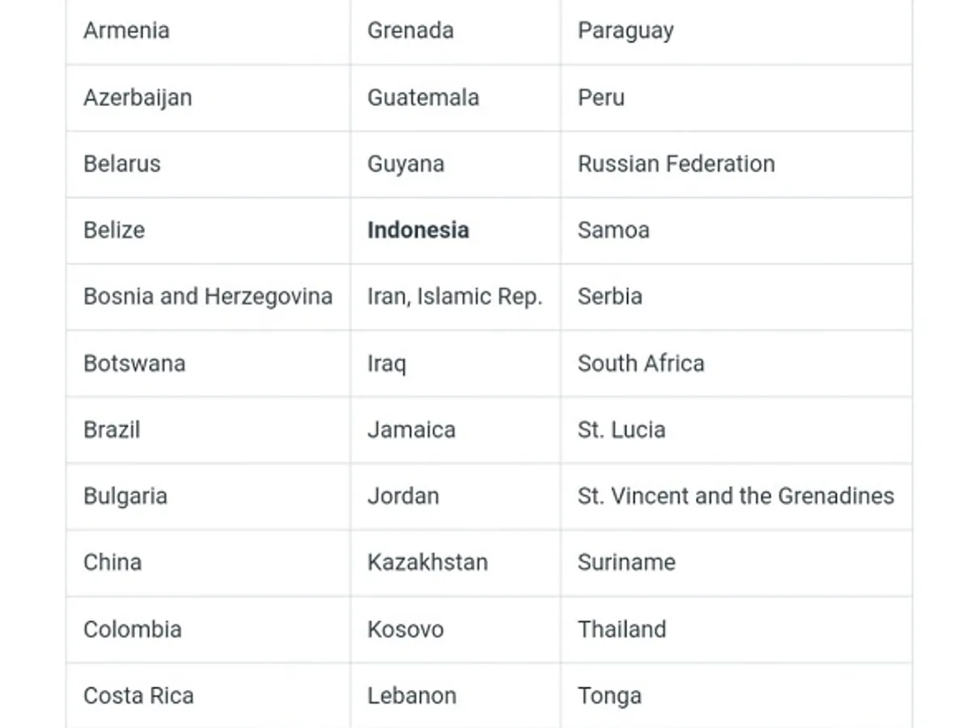Click the Azerbaijan table entry

point(138,97)
